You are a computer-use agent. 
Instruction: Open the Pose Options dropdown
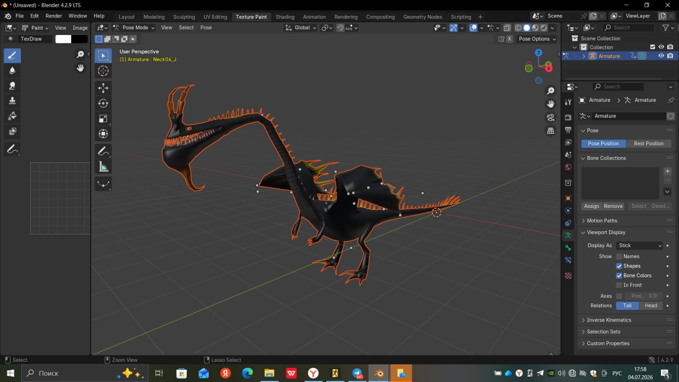tap(537, 39)
